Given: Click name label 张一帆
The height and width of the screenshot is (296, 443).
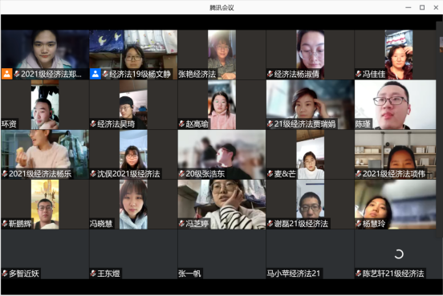Looking at the screenshot, I should pyautogui.click(x=189, y=273).
